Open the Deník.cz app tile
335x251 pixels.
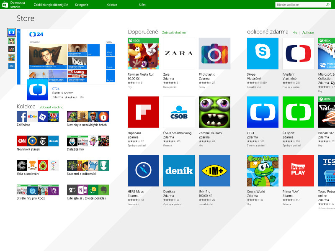[179, 171]
